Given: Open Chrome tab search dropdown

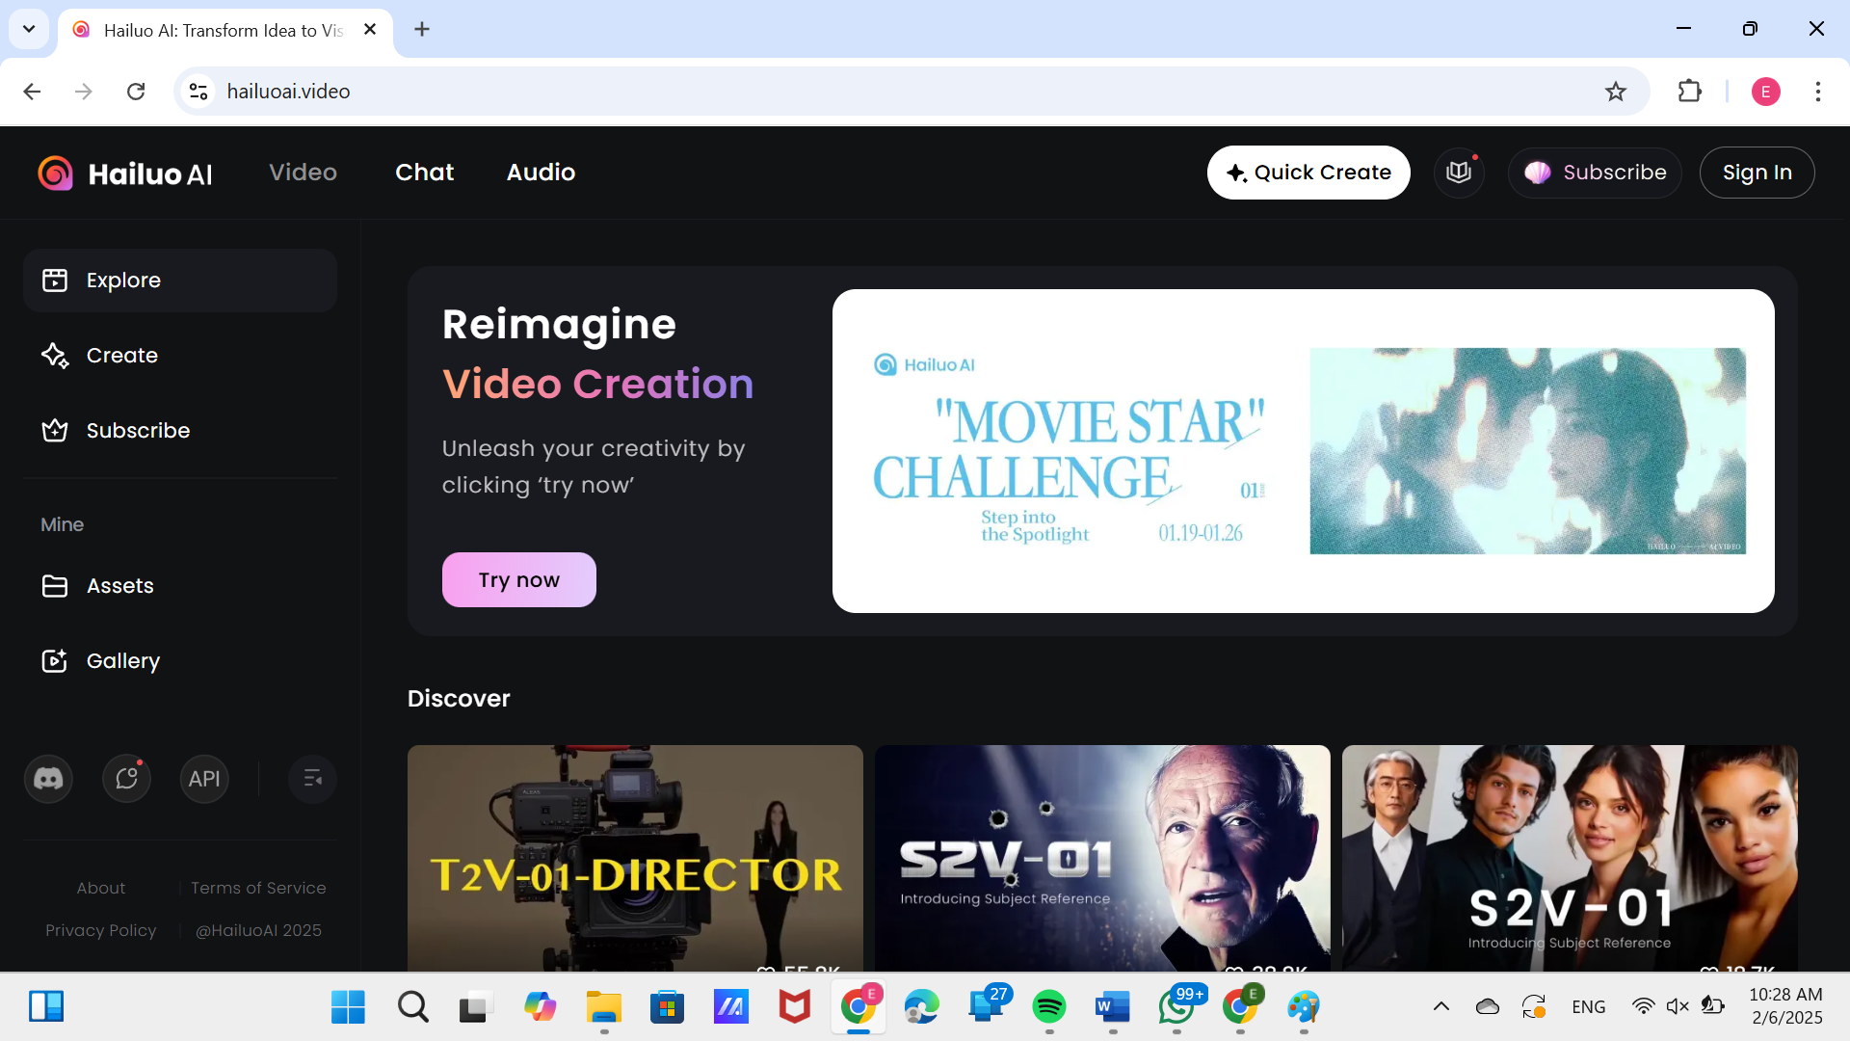Looking at the screenshot, I should click(29, 29).
